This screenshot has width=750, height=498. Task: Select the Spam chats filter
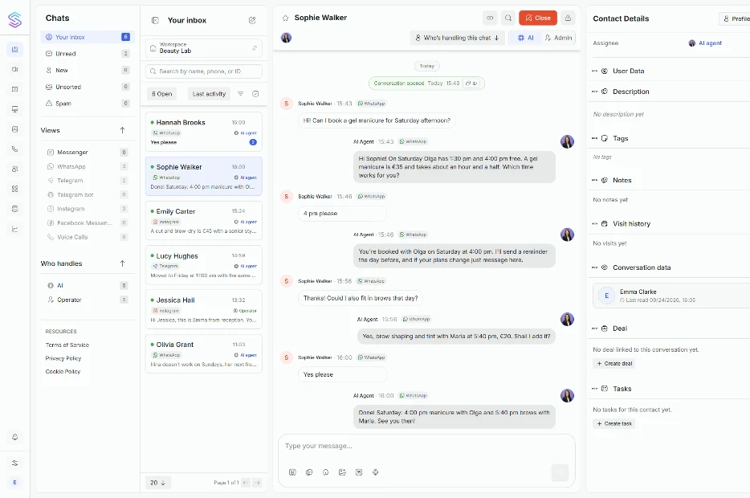88,104
